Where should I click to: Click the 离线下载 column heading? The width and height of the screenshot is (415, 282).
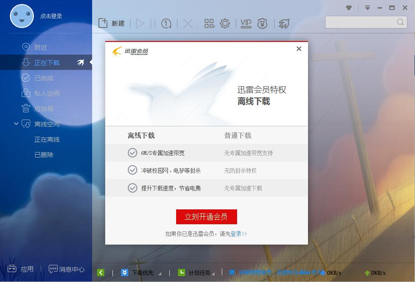141,136
